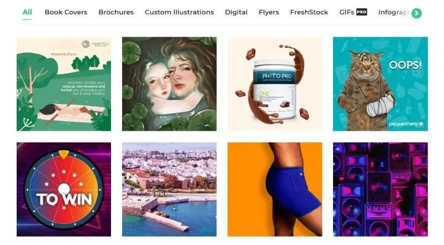Select the Infographics tab

393,12
